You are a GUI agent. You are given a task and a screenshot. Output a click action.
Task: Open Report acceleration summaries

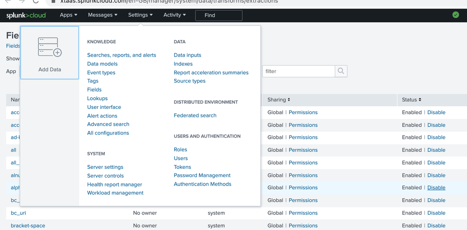coord(211,72)
